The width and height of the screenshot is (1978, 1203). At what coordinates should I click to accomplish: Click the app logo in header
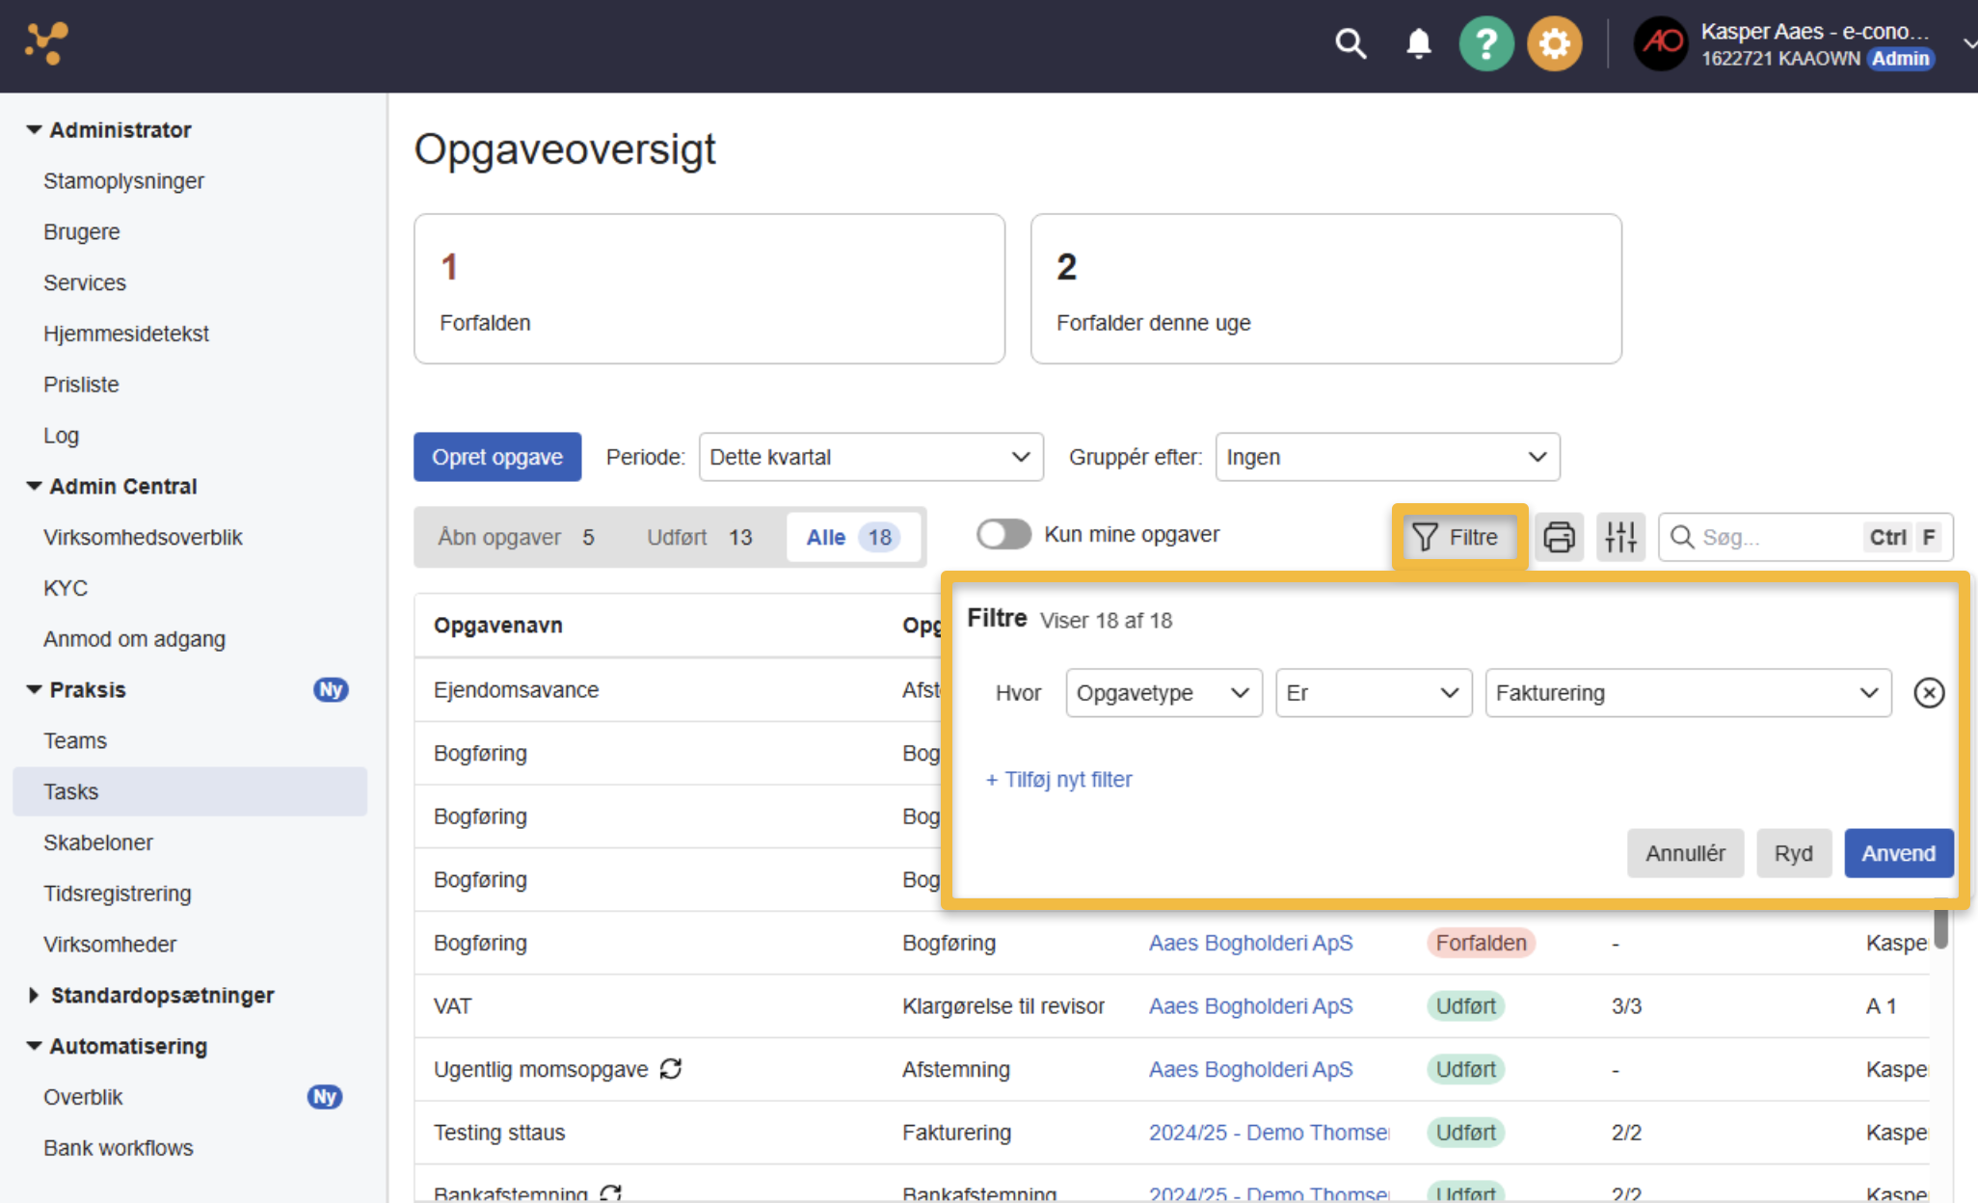[46, 43]
